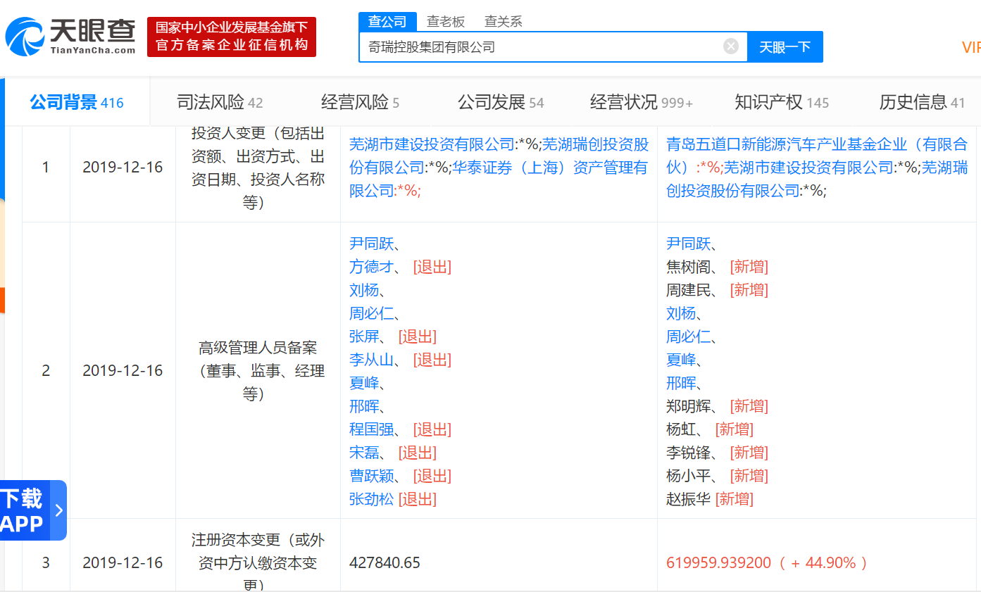Open 程国强 profile link

372,430
